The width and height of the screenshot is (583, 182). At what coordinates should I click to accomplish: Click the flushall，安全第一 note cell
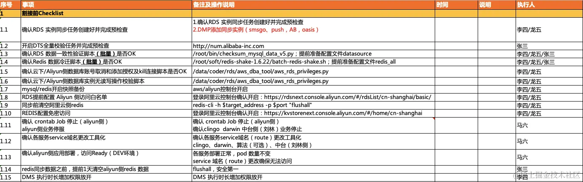tap(313, 169)
